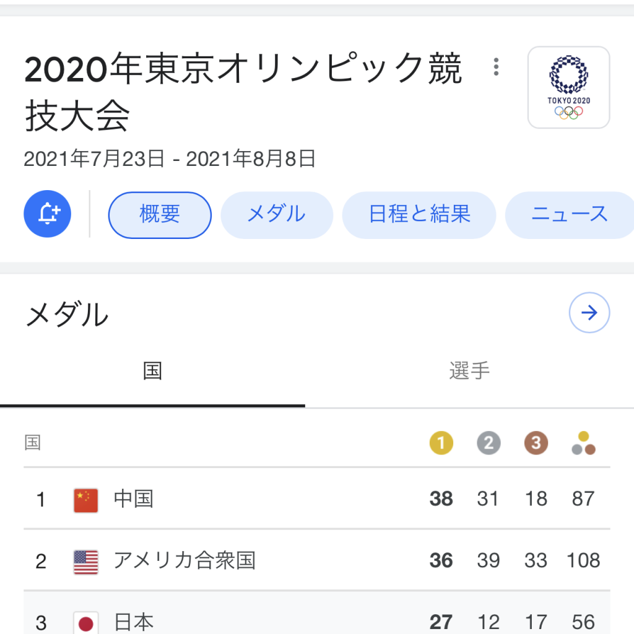Image resolution: width=634 pixels, height=634 pixels.
Task: Tap the silver medal column icon
Action: (x=489, y=443)
